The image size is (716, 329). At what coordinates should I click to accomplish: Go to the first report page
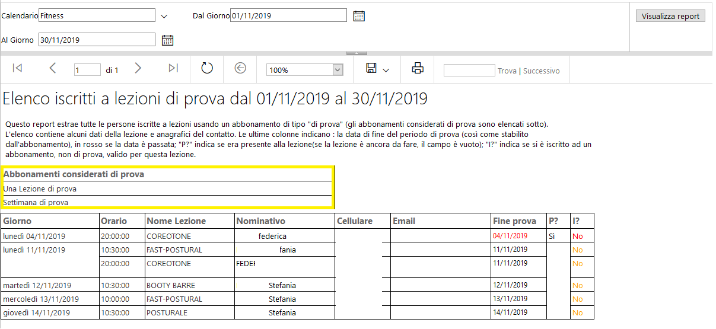17,69
